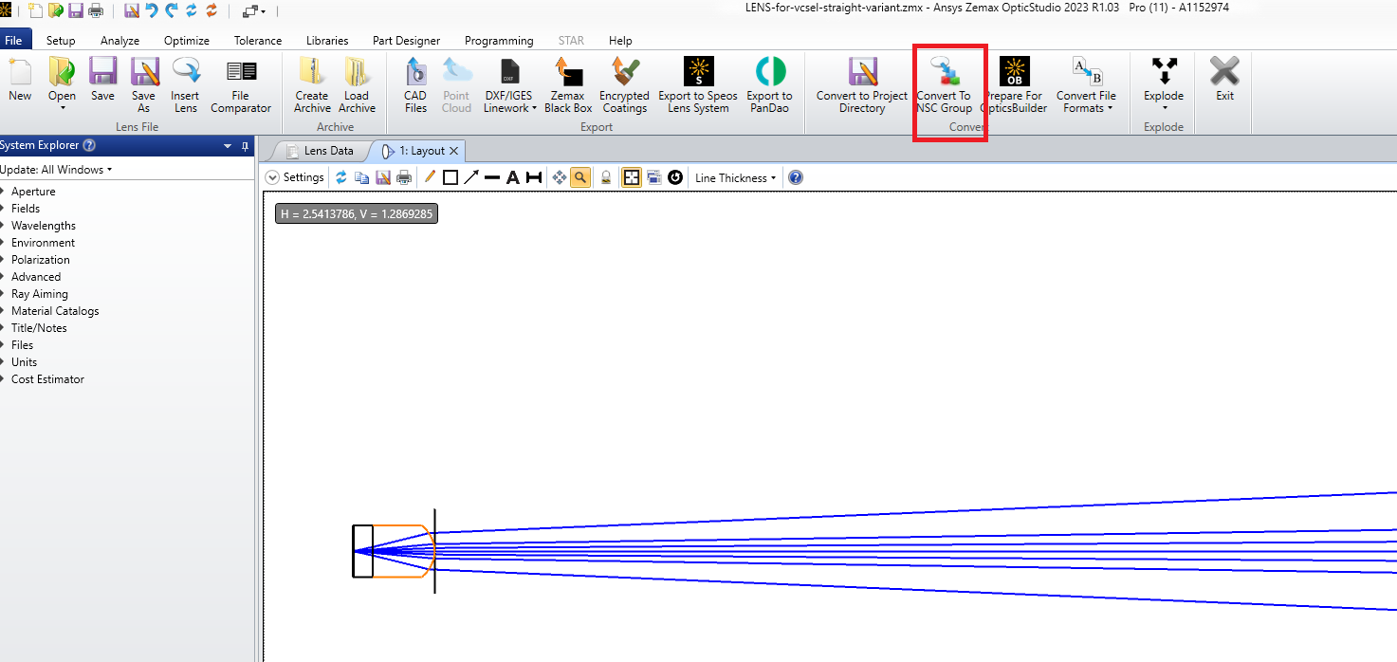Select the H measurement tool in Layout

pos(534,177)
